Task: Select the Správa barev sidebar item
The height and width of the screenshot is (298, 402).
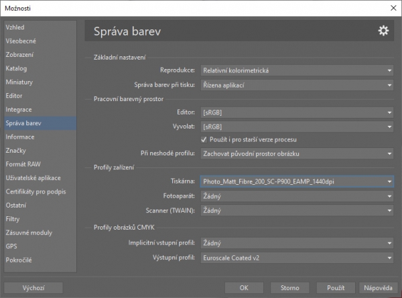Action: click(40, 123)
